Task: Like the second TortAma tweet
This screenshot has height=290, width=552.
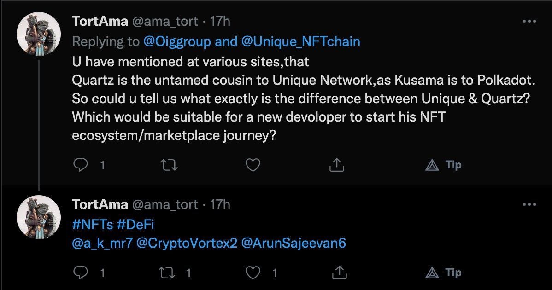Action: [253, 273]
